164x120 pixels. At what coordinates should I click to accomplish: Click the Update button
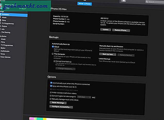tap(105, 30)
